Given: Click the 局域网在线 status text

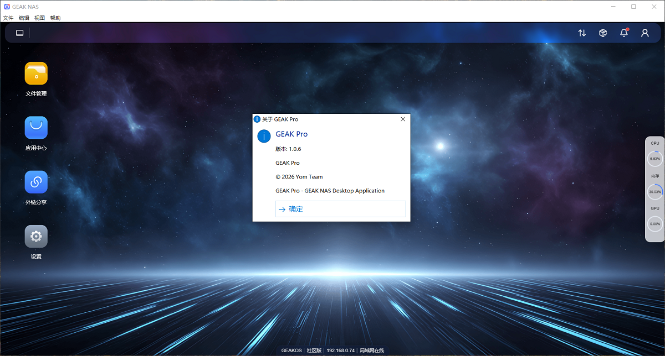Looking at the screenshot, I should point(372,350).
